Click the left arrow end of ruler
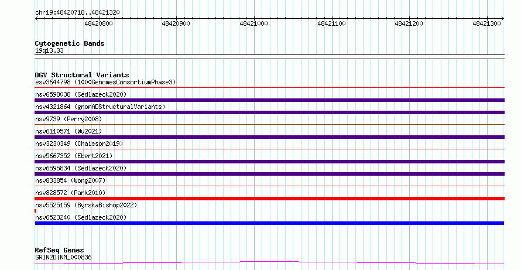Image resolution: width=521 pixels, height=270 pixels. tap(36, 18)
